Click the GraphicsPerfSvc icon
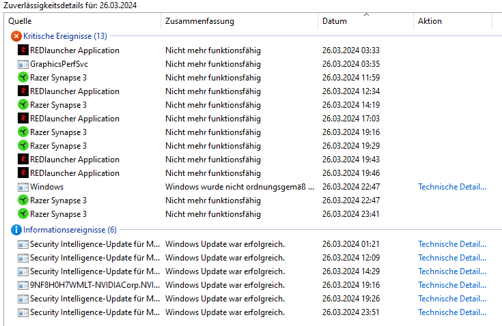The image size is (502, 326). [23, 64]
